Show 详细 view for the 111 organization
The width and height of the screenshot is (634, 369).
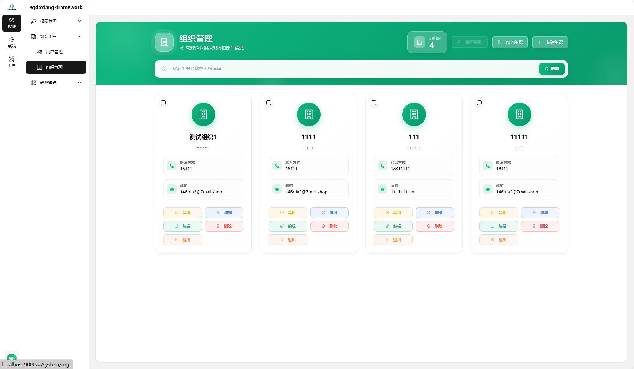click(434, 213)
